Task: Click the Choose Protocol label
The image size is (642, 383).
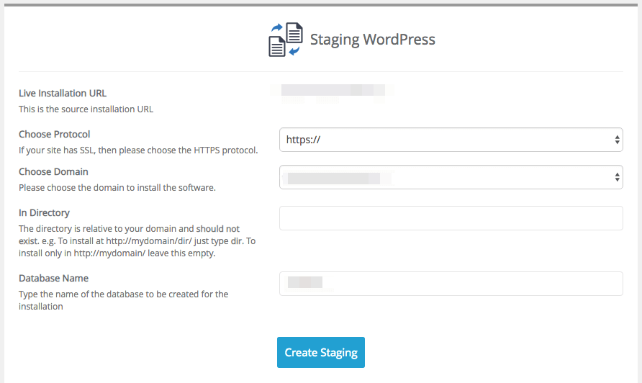Action: [x=54, y=135]
